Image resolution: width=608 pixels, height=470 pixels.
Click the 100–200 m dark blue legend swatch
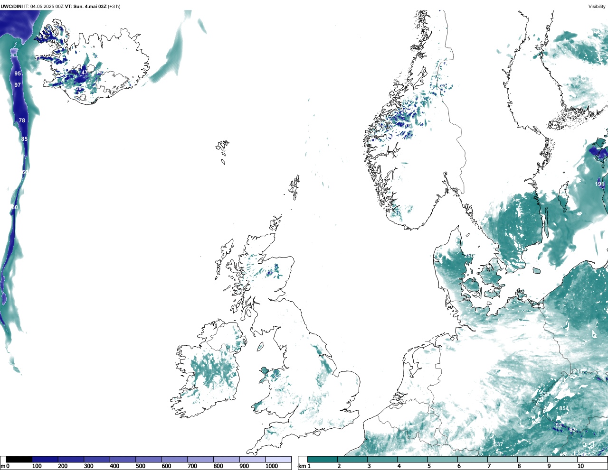[45, 459]
